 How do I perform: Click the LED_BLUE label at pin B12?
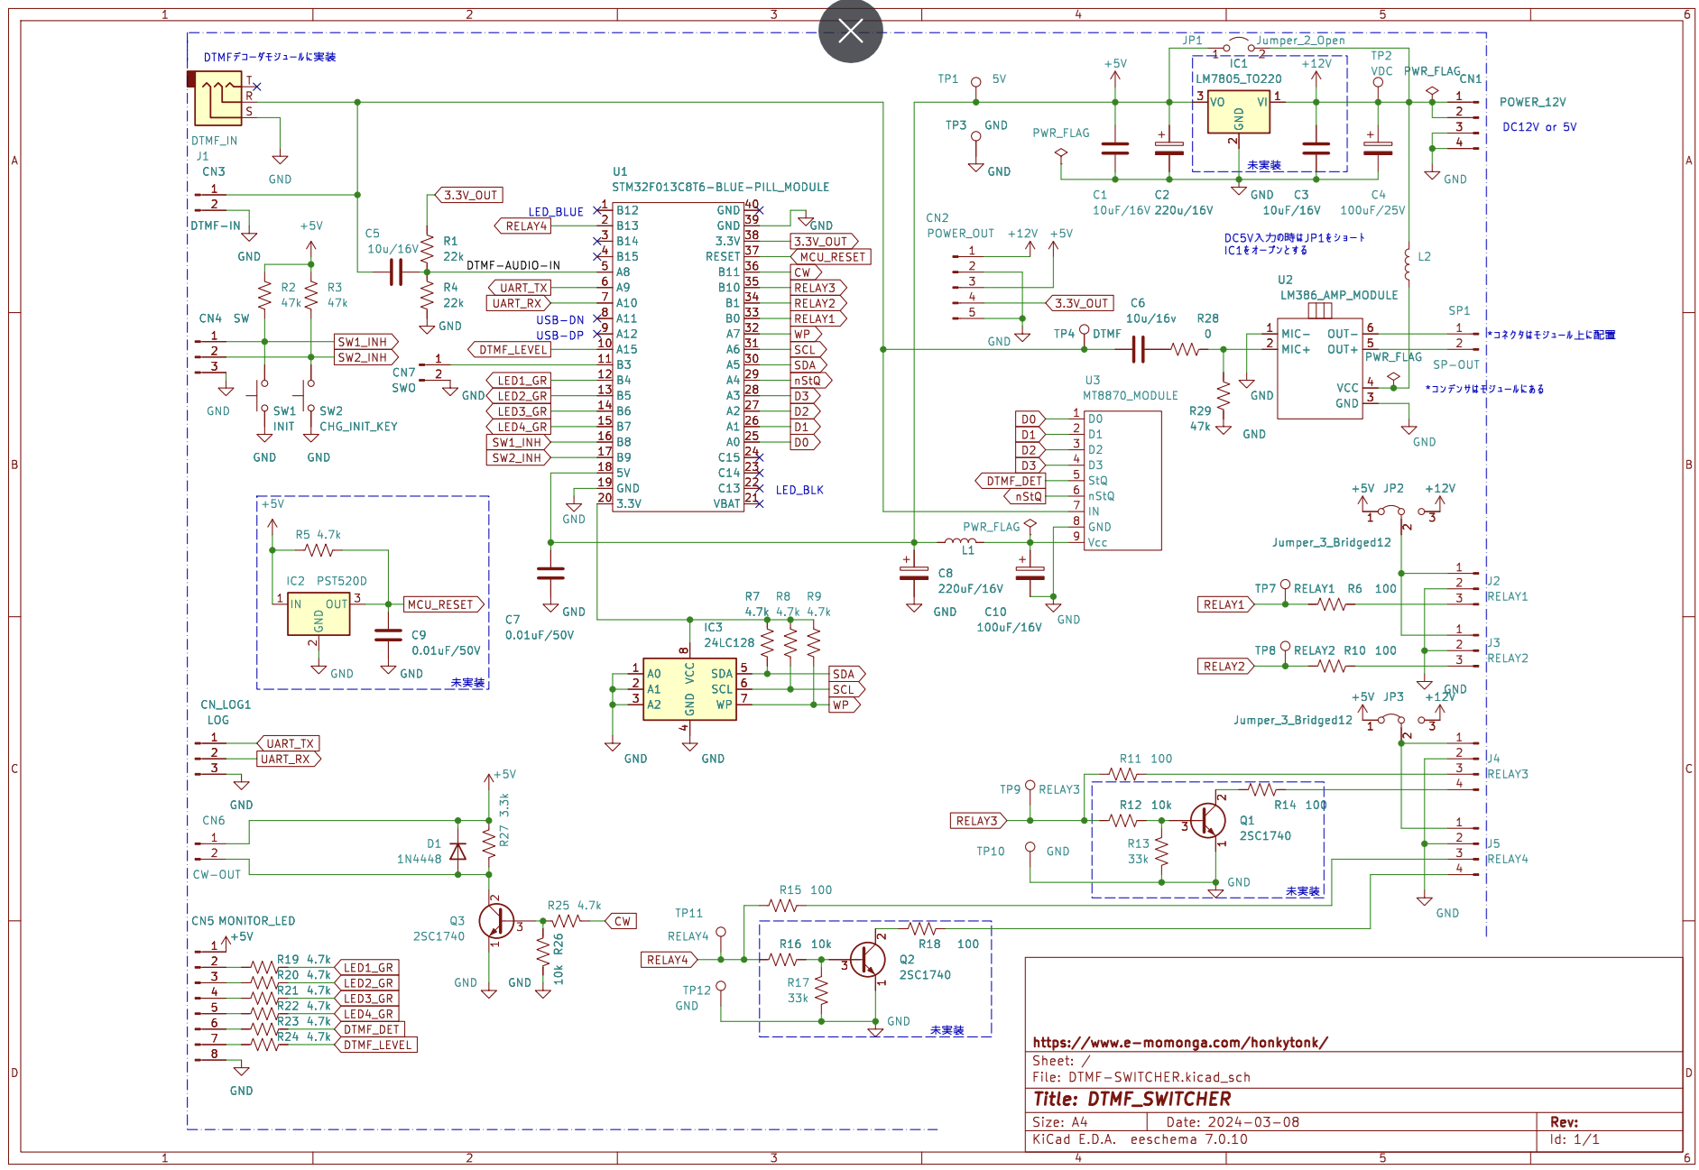click(x=556, y=212)
